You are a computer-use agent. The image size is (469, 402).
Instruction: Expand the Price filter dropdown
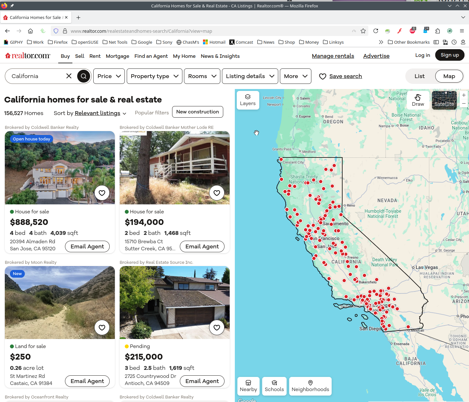pyautogui.click(x=109, y=76)
